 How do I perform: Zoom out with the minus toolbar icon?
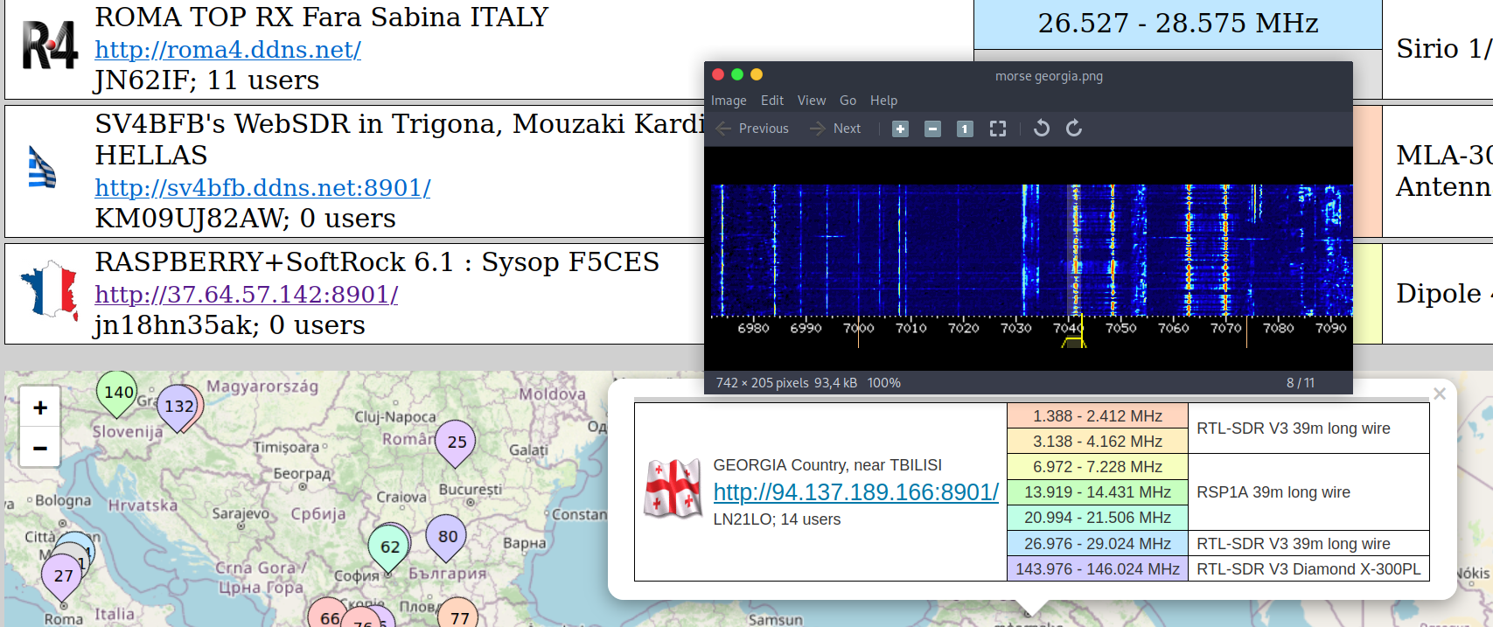pos(932,129)
